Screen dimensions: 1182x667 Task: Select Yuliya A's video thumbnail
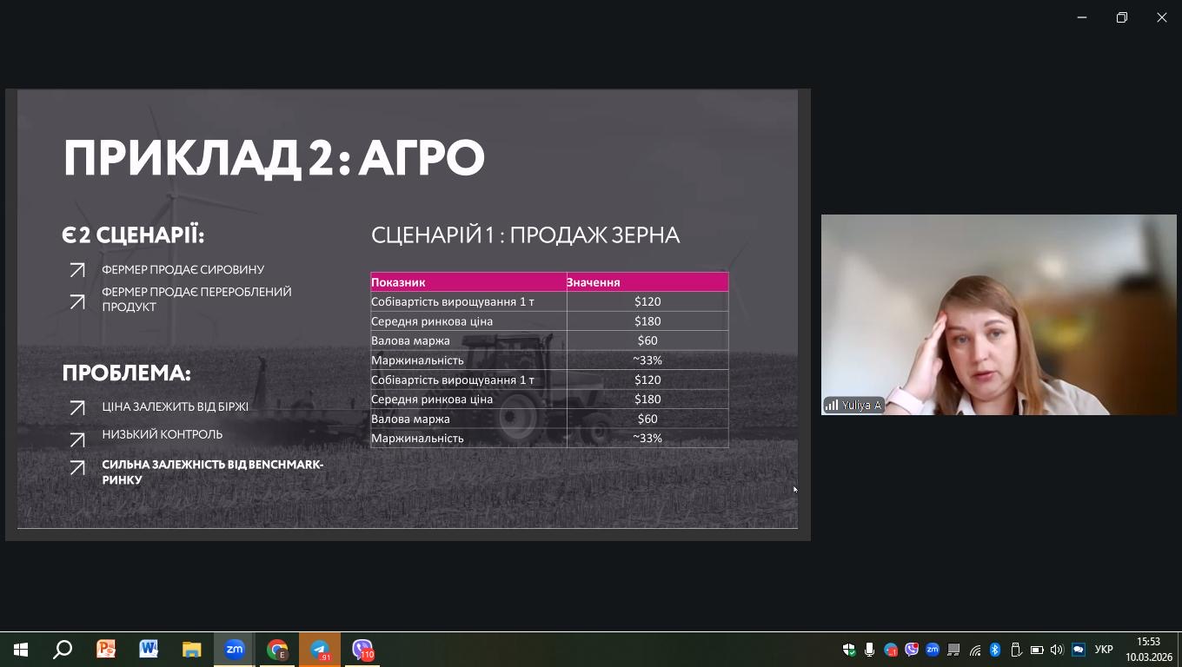coord(999,314)
